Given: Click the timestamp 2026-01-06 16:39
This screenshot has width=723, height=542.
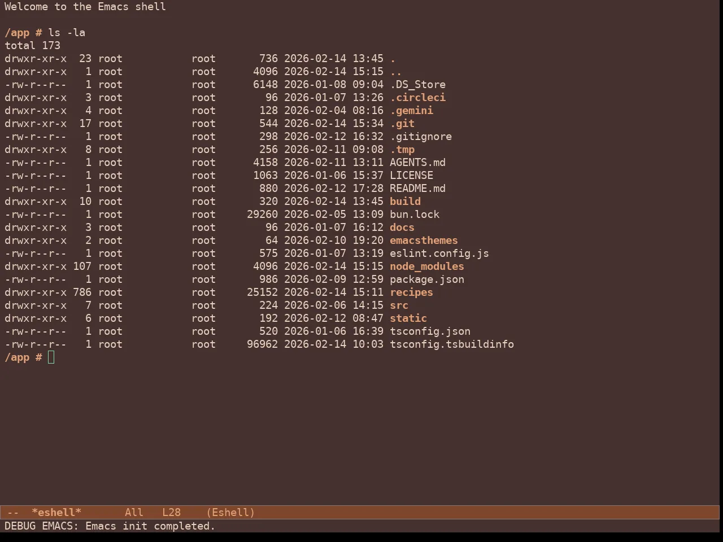Looking at the screenshot, I should click(x=334, y=331).
